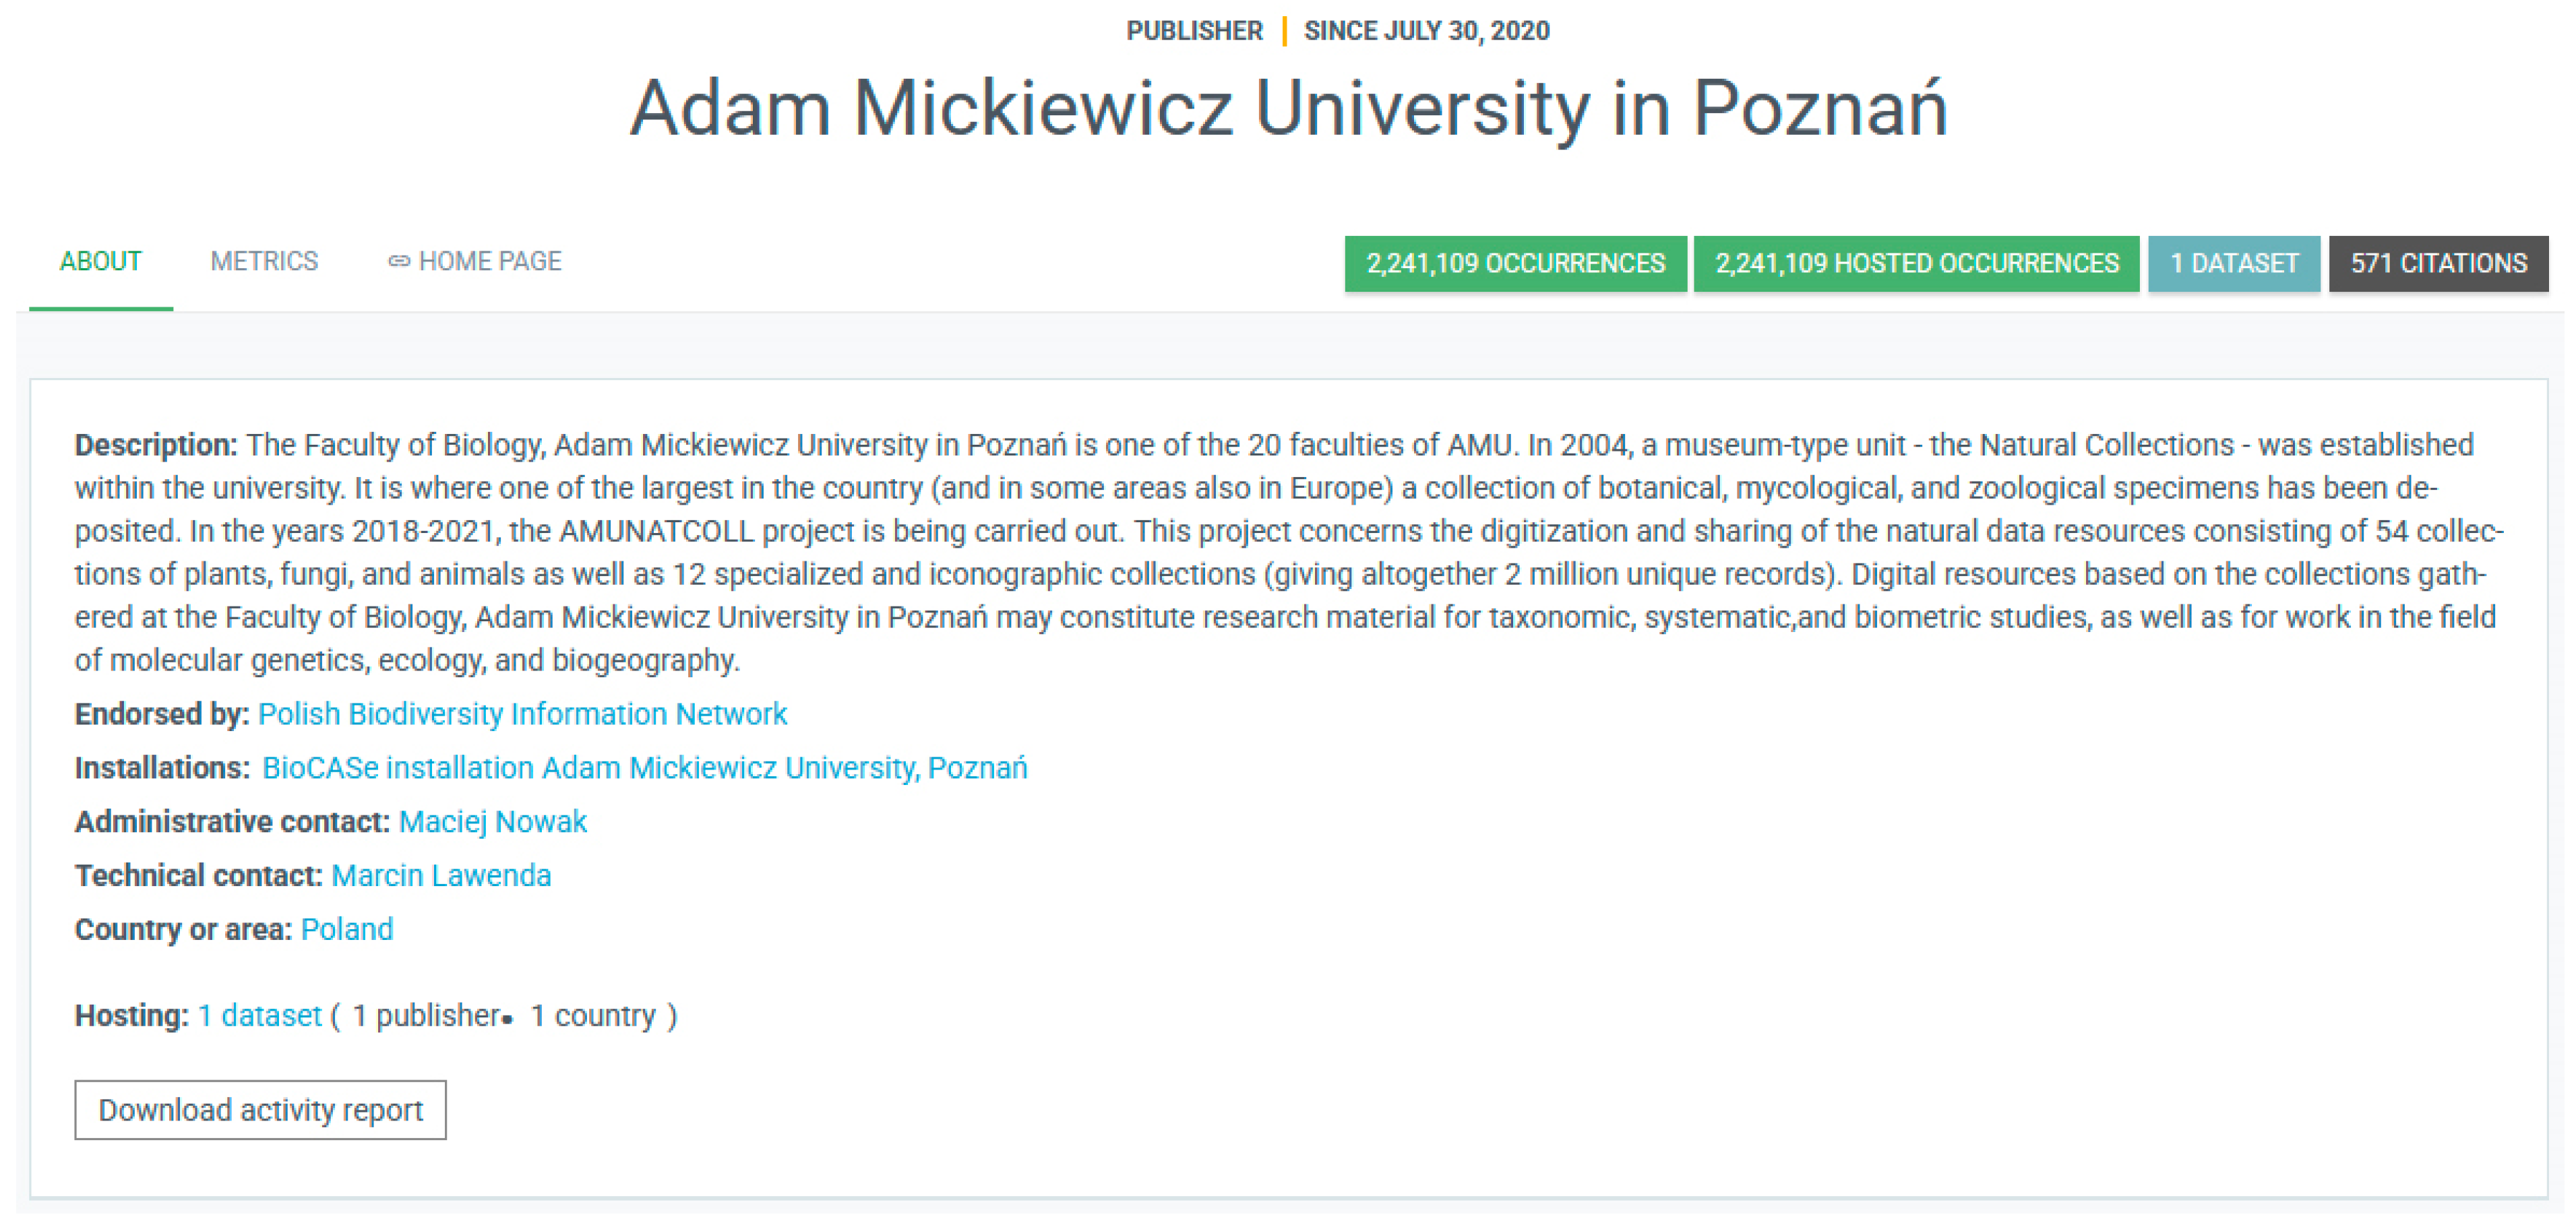
Task: Open the Home Page tab label
Action: click(x=490, y=262)
